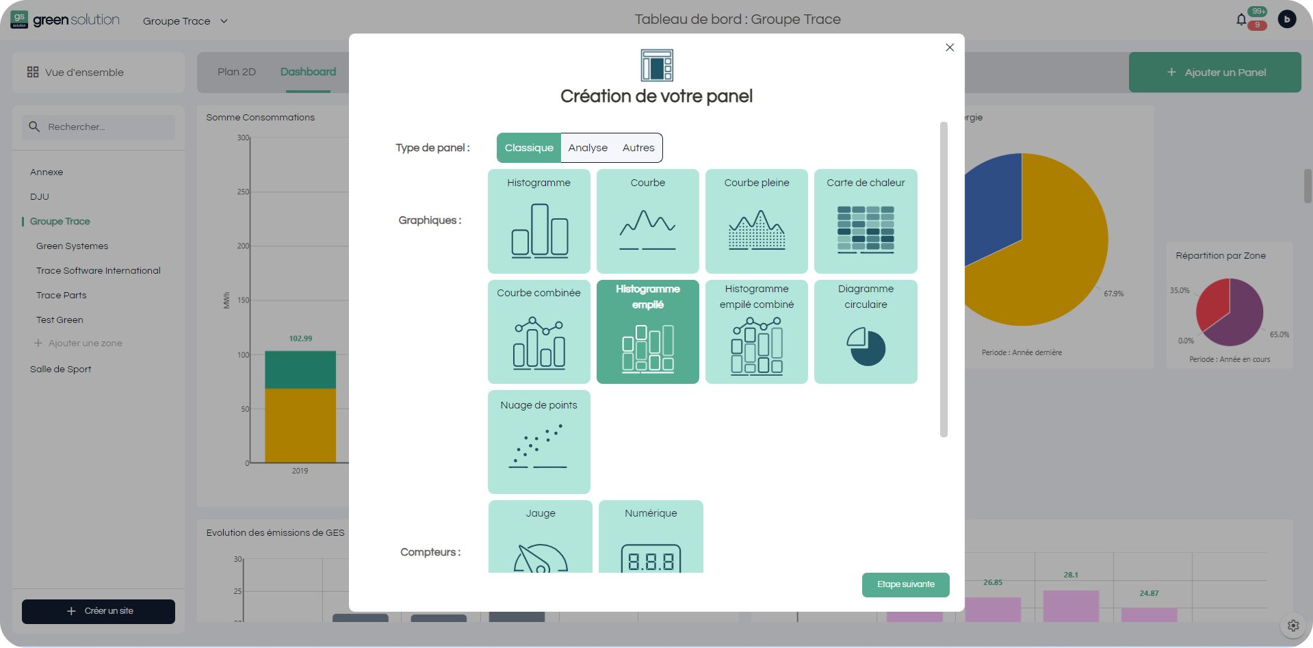Click the Etape suivante button
Screen dimensions: 1313x648
(905, 584)
